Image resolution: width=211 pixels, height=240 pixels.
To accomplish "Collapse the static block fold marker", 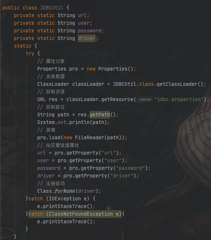I will (1, 46).
